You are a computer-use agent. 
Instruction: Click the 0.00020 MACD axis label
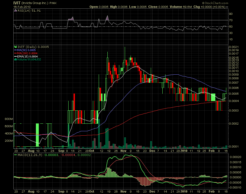[x=236, y=157]
